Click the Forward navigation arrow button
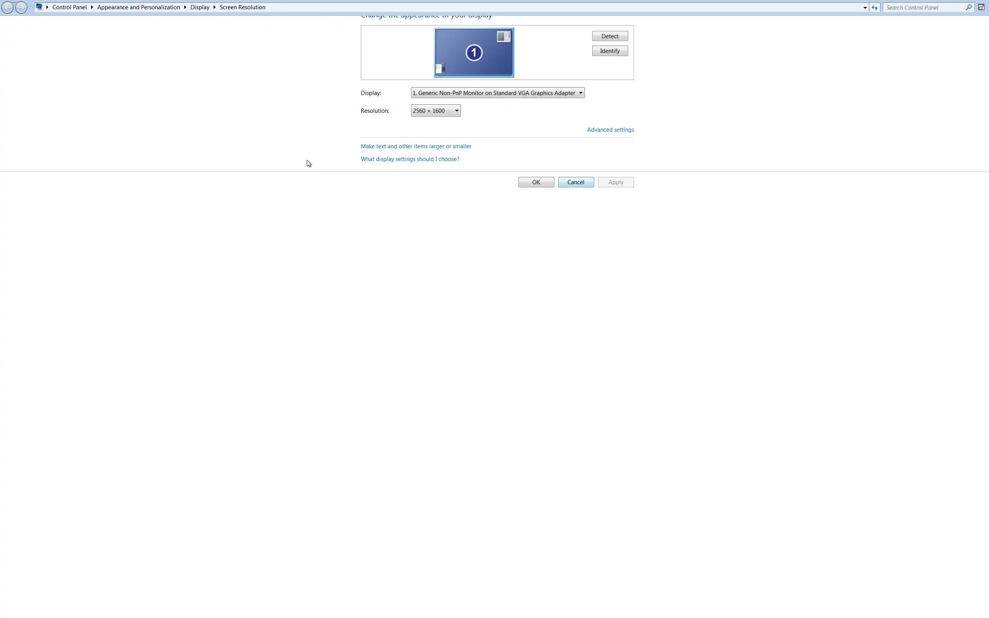The height and width of the screenshot is (618, 989). coord(21,7)
